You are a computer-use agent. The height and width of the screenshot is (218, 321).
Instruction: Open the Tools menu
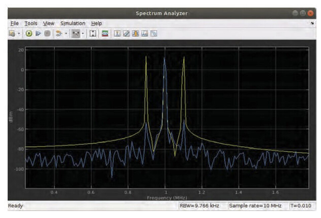click(31, 23)
